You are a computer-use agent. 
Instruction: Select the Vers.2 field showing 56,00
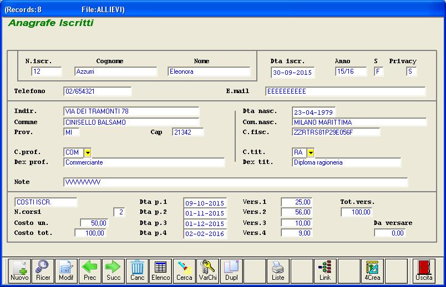coord(297,212)
